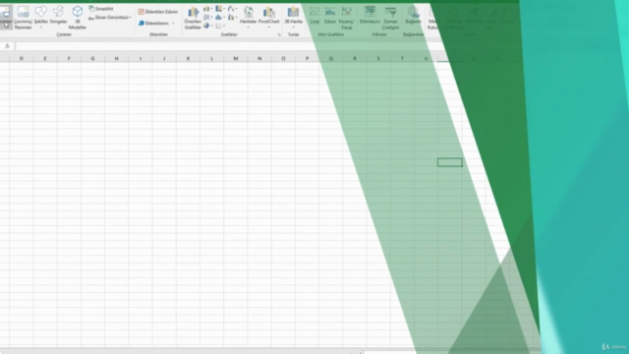This screenshot has height=354, width=629.
Task: Open the hierarchy chart dropdown
Action: point(220,9)
